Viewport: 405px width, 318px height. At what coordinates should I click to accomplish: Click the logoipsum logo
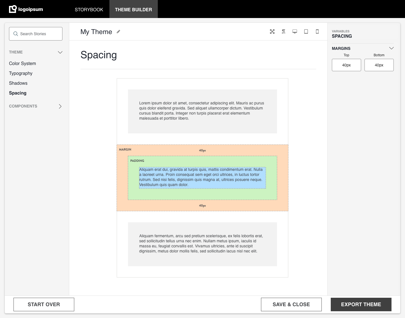tap(26, 9)
